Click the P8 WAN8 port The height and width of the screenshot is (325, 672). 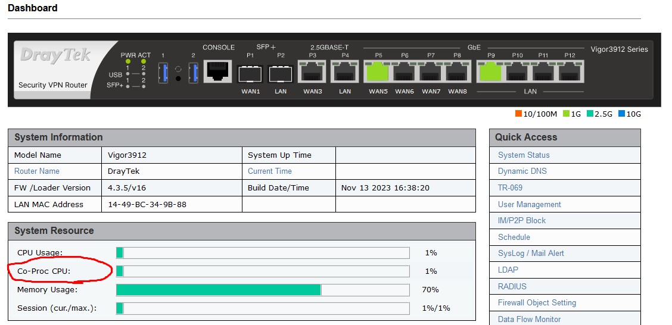point(457,72)
